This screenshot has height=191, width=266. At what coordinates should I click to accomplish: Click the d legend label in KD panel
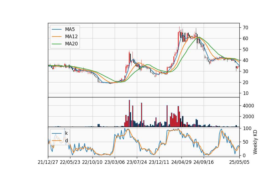coord(66,141)
